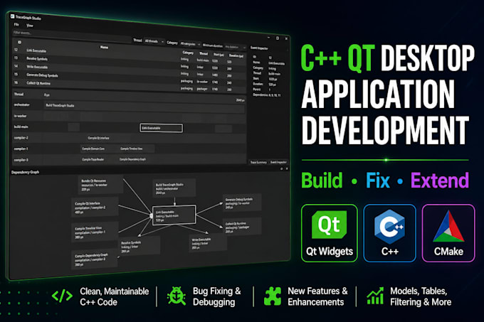Select table row 15 Generate Debug Symbols

(129, 78)
